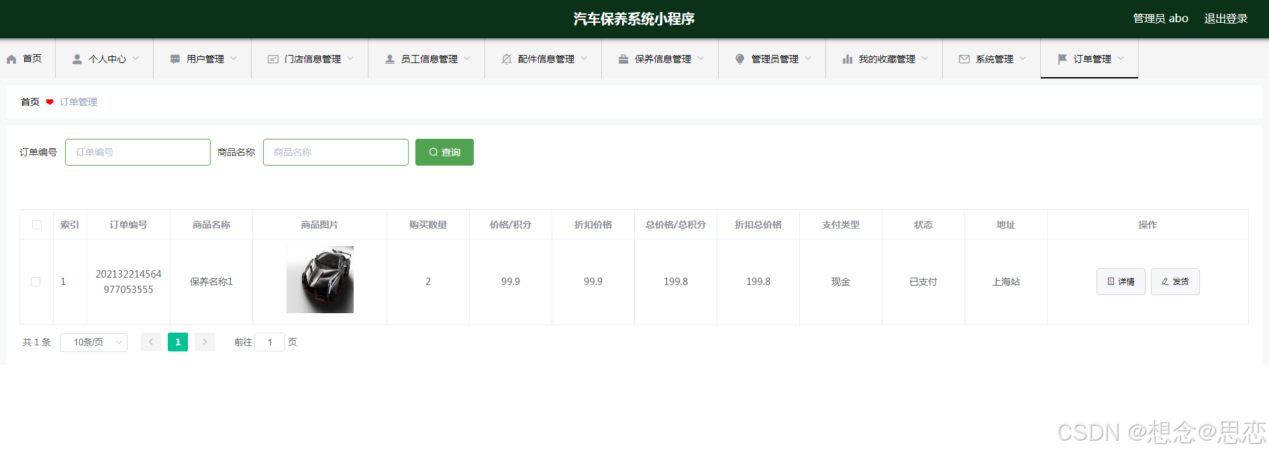This screenshot has height=454, width=1269.
Task: Click the 汽车保养系统小程序 title
Action: 634,19
